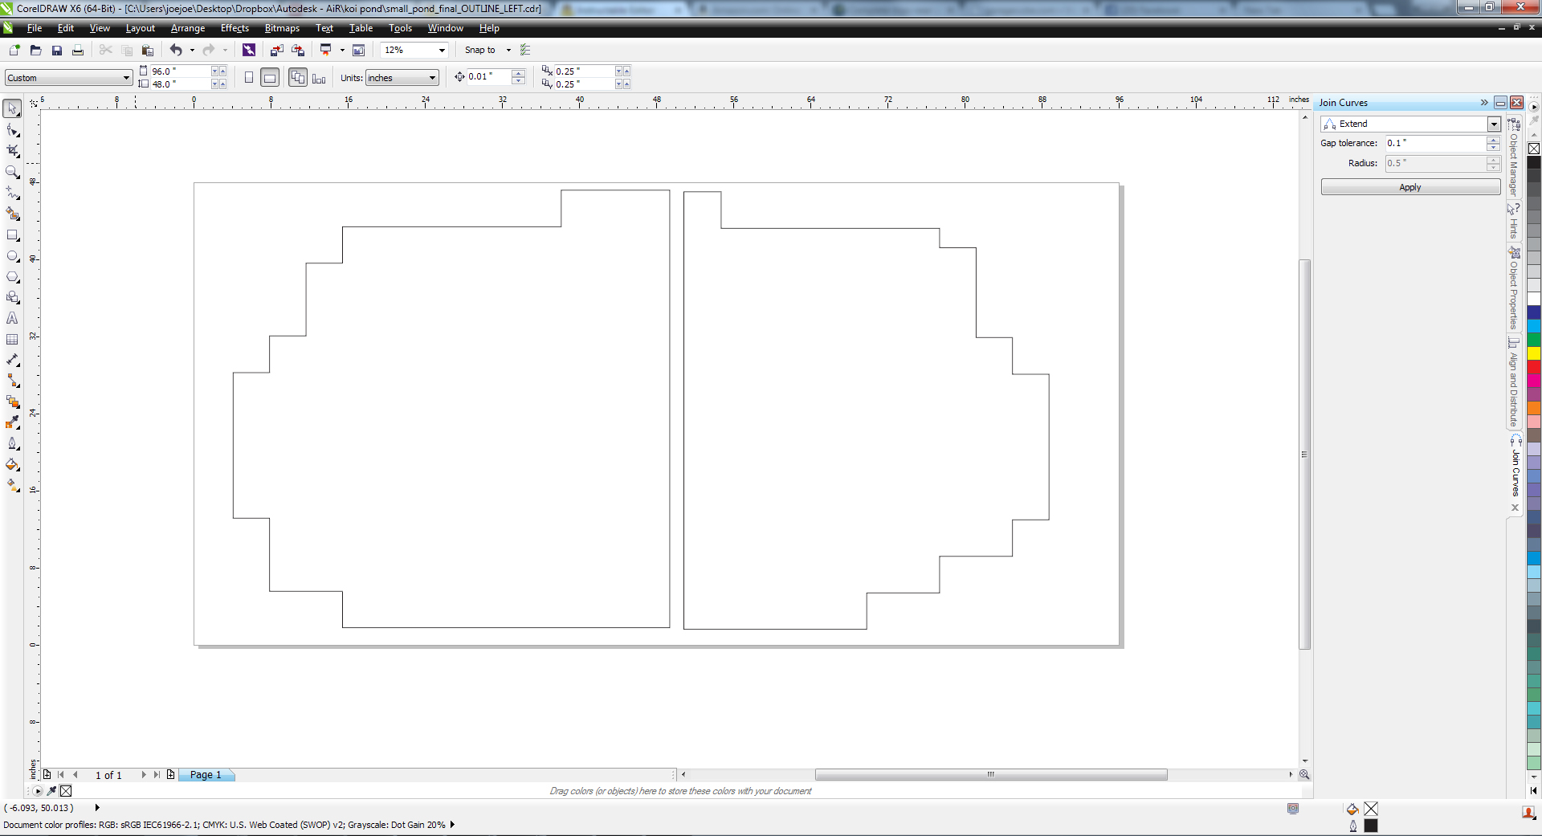Open the Welcome Screen
The width and height of the screenshot is (1542, 836).
tap(359, 50)
